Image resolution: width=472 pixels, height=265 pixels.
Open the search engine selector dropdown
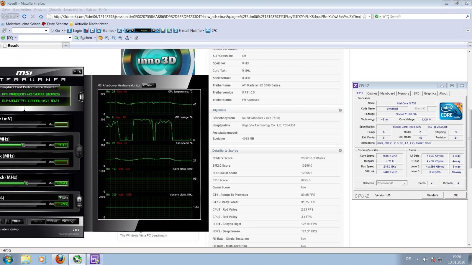click(378, 16)
